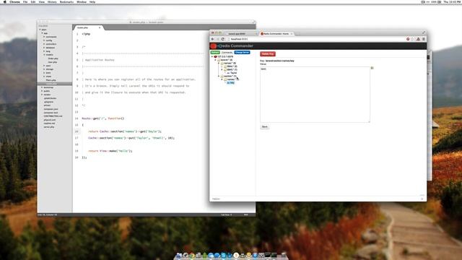Image resolution: width=462 pixels, height=260 pixels.
Task: Click line number 14 in the Sublime gutter
Action: pyautogui.click(x=77, y=118)
